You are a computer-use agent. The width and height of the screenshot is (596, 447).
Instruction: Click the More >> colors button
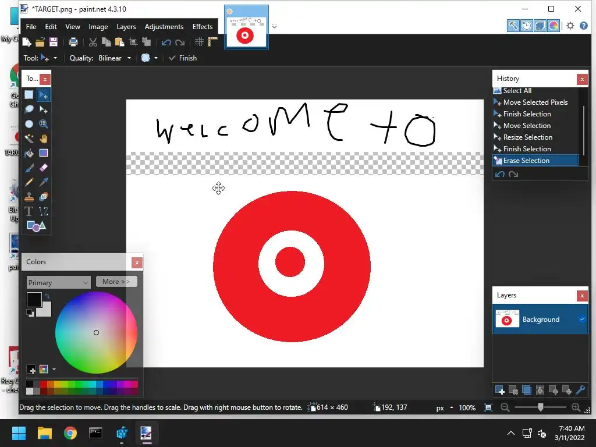click(116, 282)
